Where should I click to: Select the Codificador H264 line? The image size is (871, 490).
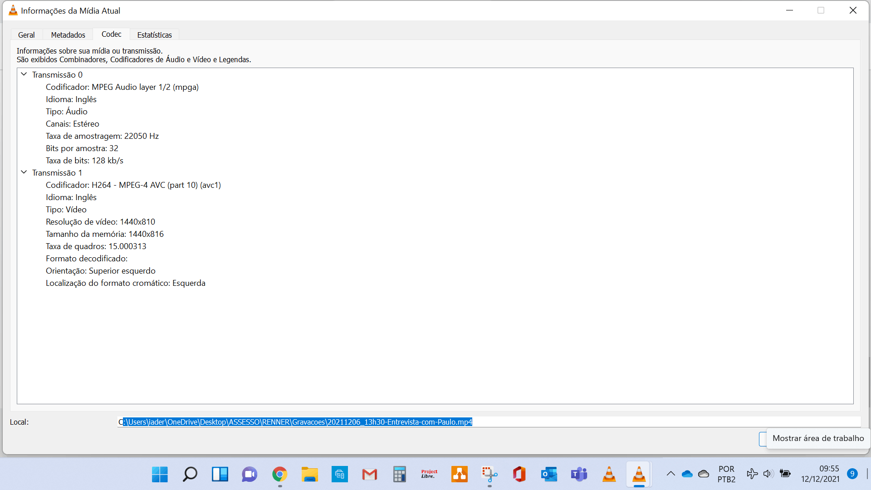tap(133, 185)
